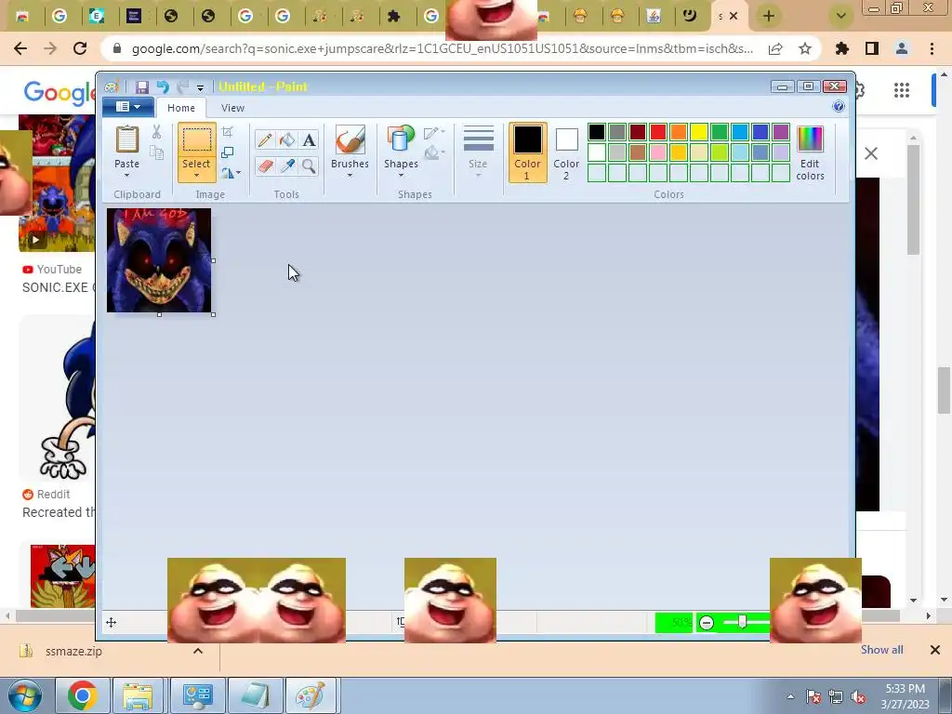Open the Shape outline dropdown
Image resolution: width=952 pixels, height=714 pixels.
tap(434, 132)
